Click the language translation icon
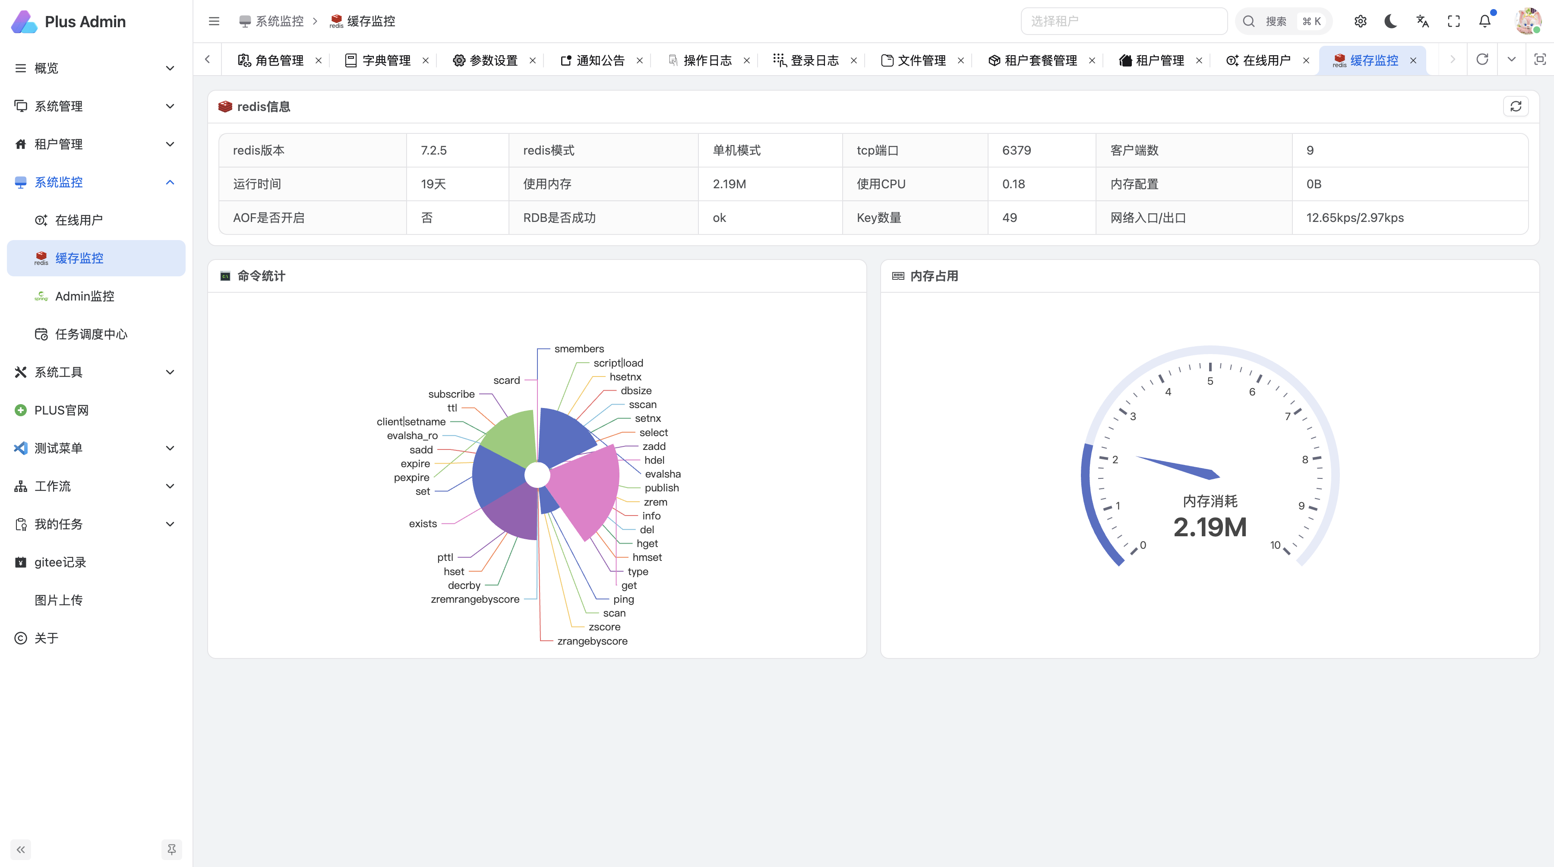 (1422, 22)
